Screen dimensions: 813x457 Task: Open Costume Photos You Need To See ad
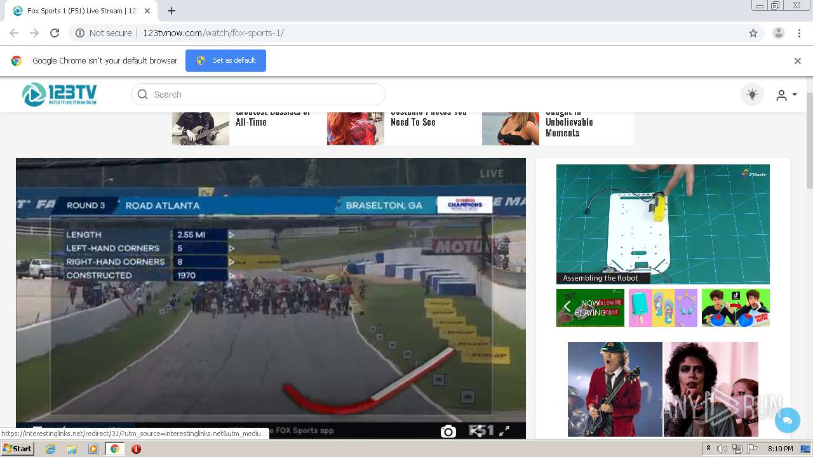(x=429, y=117)
